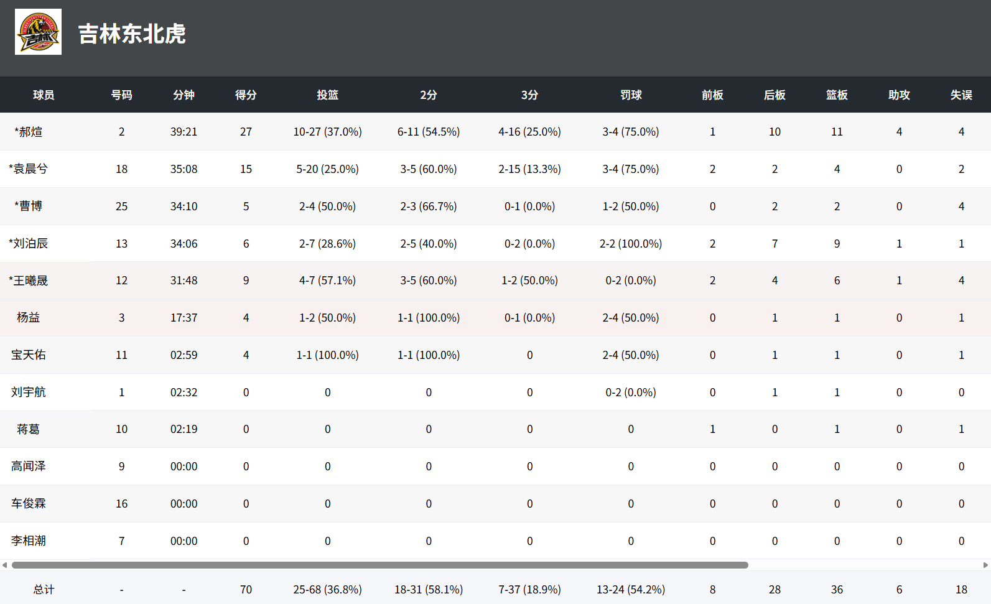Click the 罚球 column header
The width and height of the screenshot is (991, 604).
tap(631, 95)
